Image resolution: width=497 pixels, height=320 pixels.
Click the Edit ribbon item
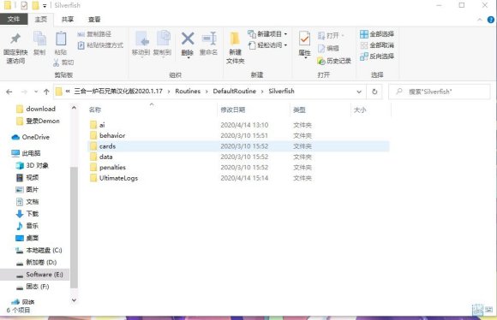[x=328, y=48]
